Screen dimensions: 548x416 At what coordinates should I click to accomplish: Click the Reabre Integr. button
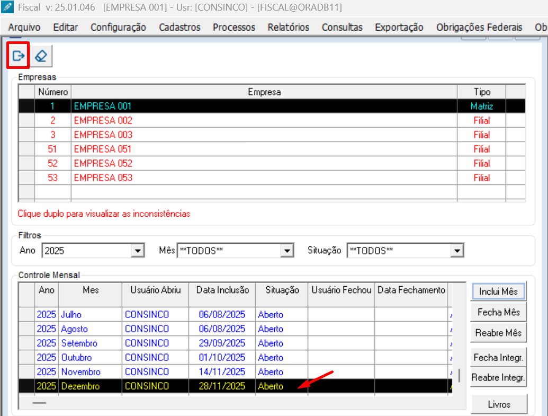tap(498, 377)
